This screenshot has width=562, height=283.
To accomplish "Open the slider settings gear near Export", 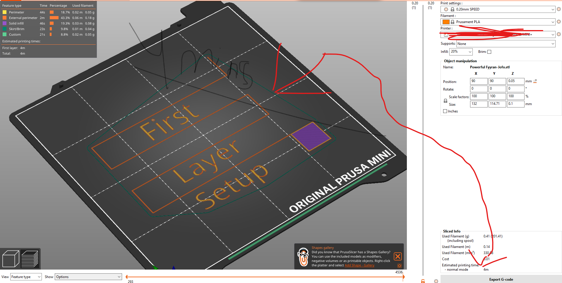I will 436,281.
